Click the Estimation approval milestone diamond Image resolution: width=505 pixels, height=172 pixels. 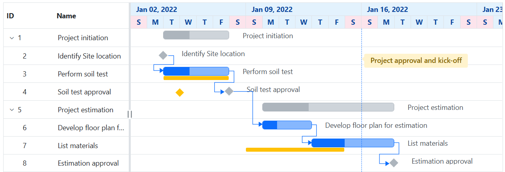394,163
